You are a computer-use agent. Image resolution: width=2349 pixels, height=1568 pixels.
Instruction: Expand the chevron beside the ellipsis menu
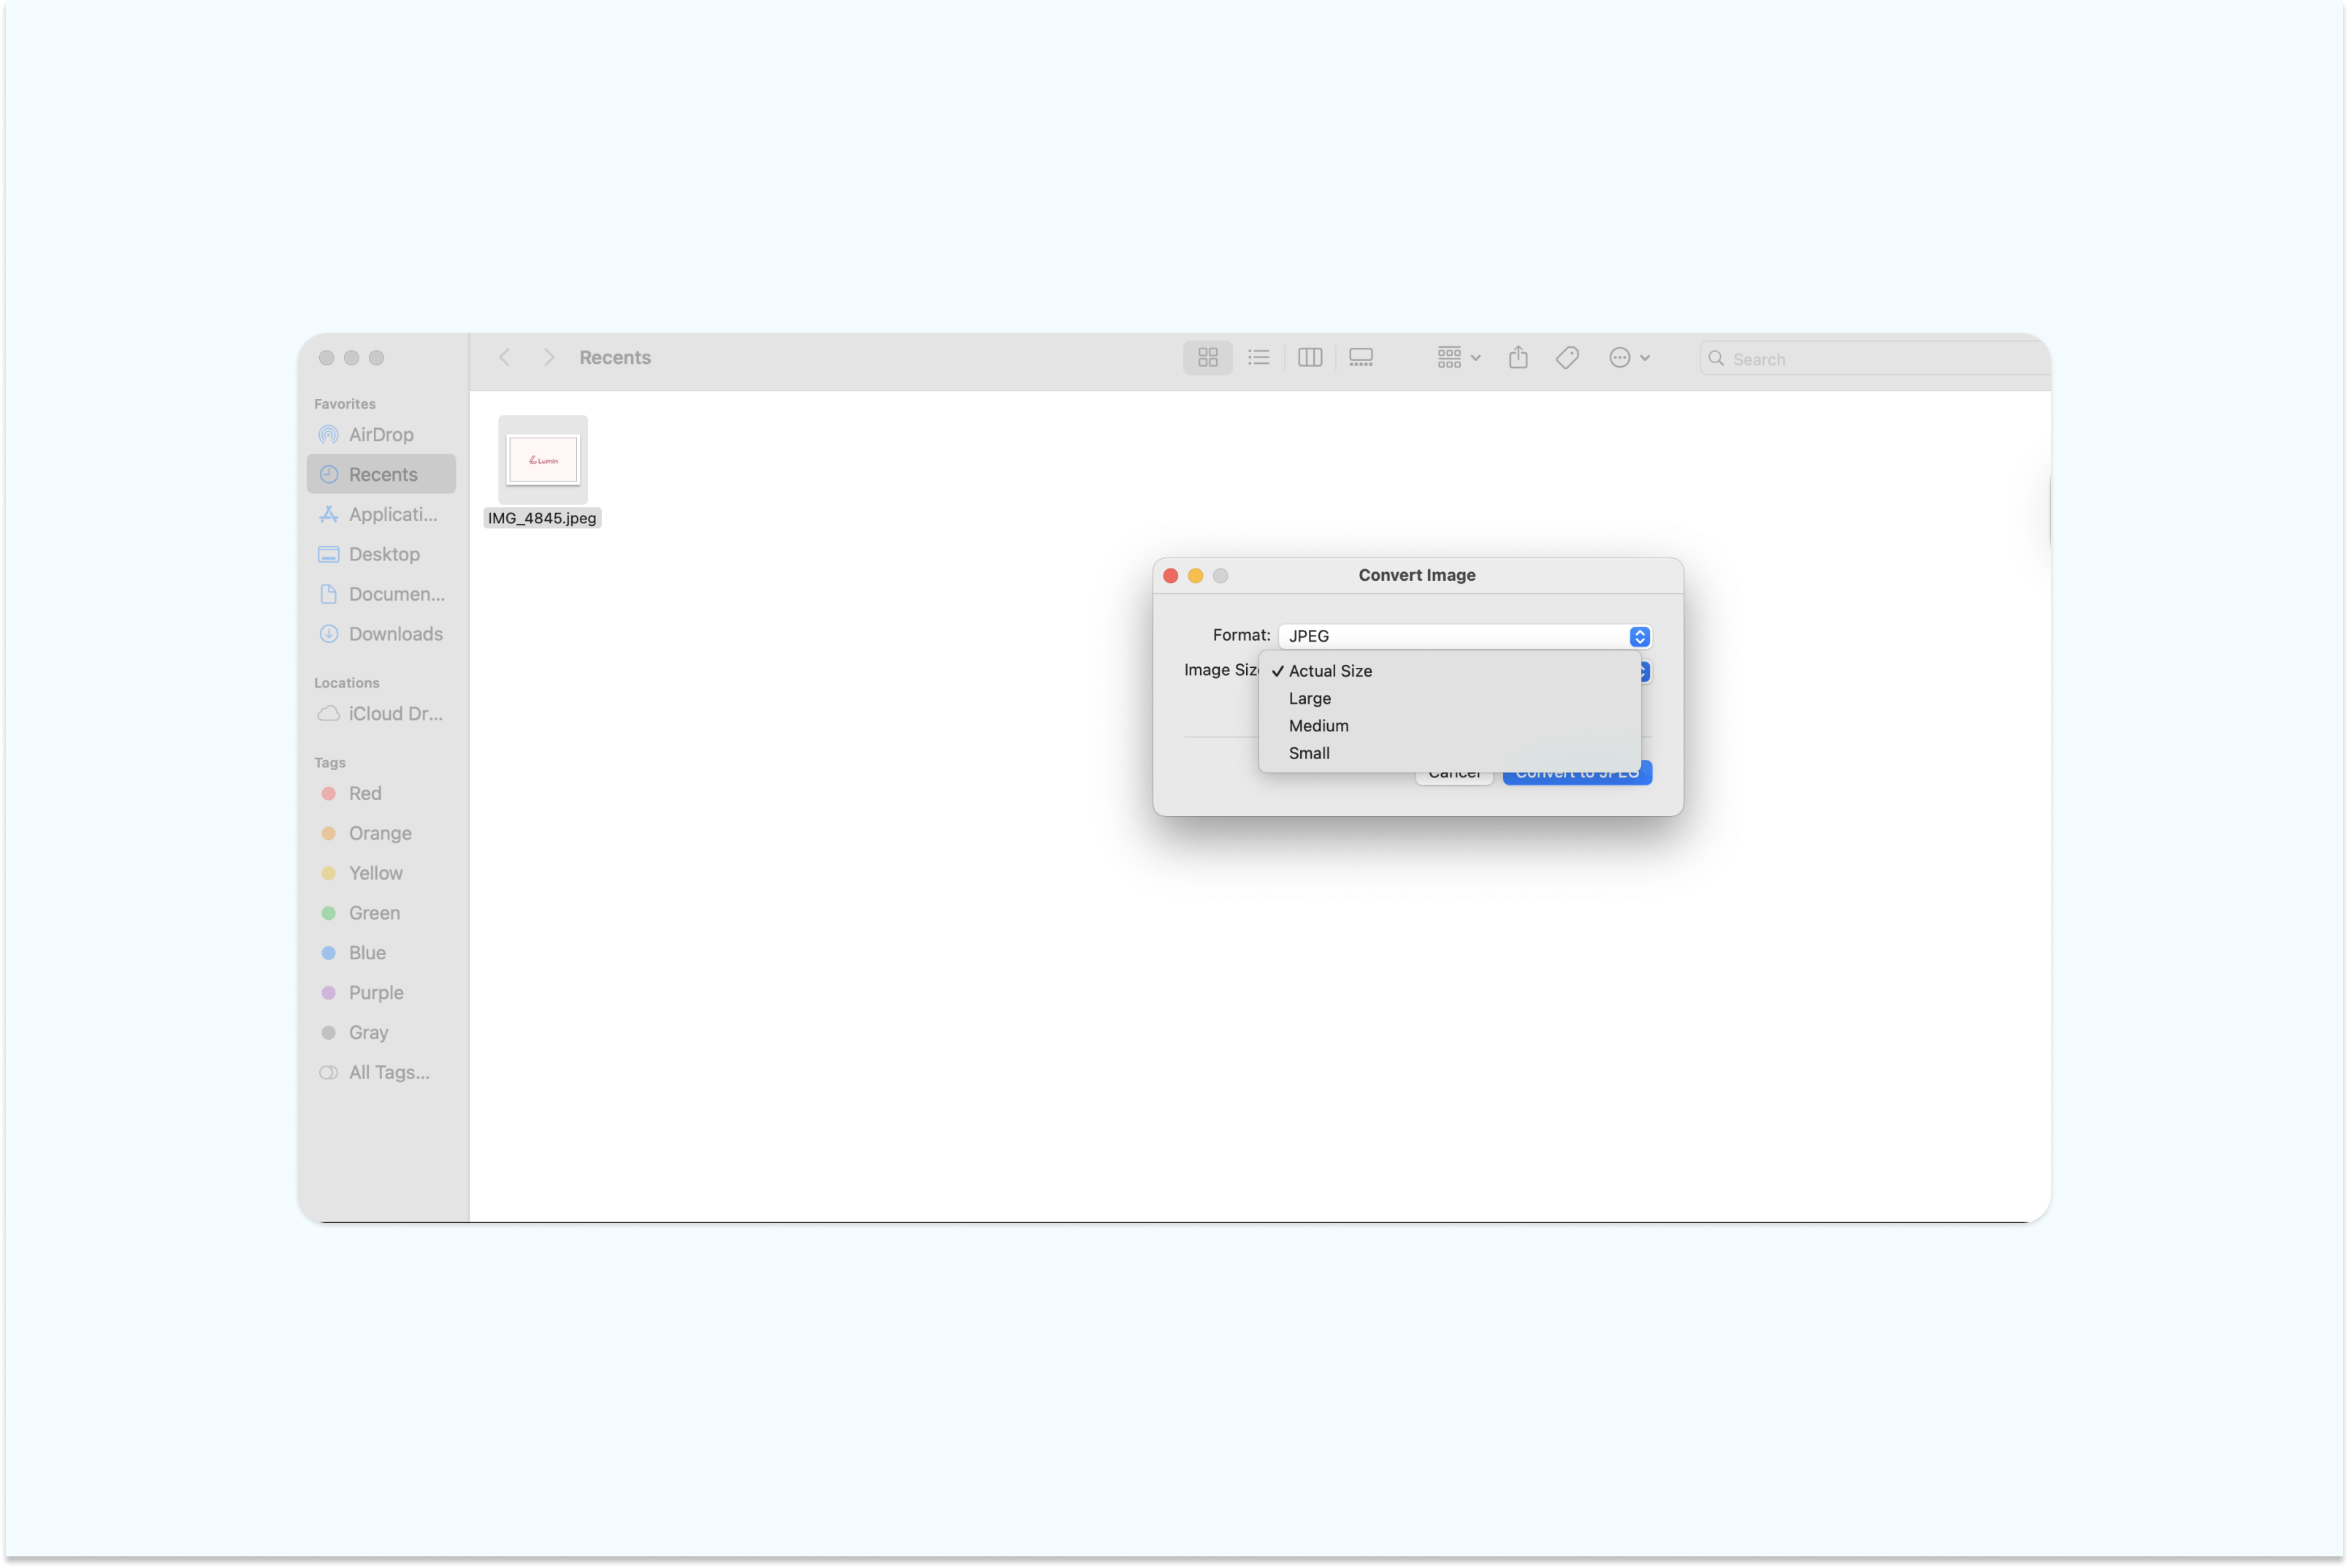[1646, 357]
